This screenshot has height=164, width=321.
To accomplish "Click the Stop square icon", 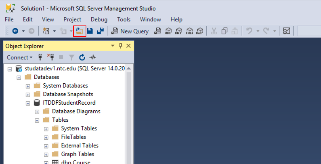I will (61, 57).
